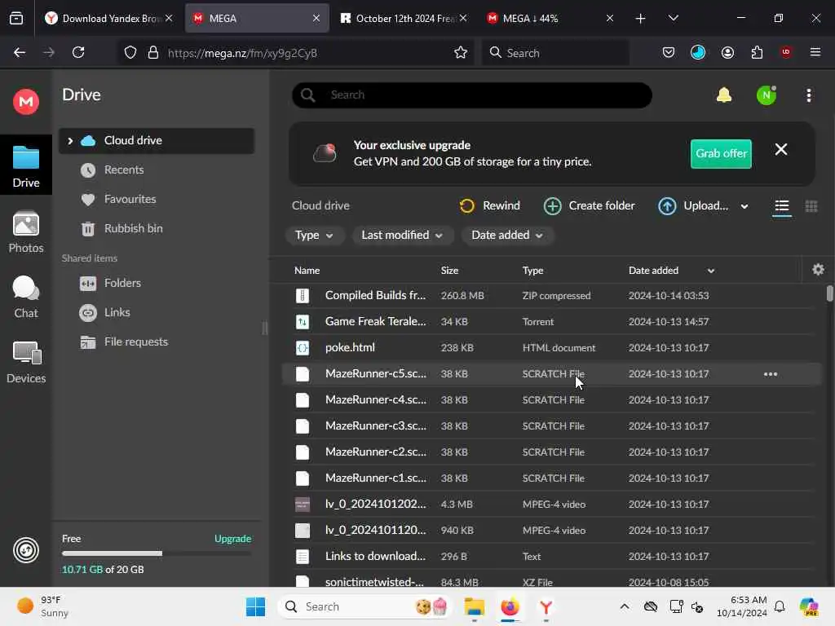This screenshot has height=626, width=835.
Task: Open Yandex Browser from taskbar
Action: click(546, 606)
